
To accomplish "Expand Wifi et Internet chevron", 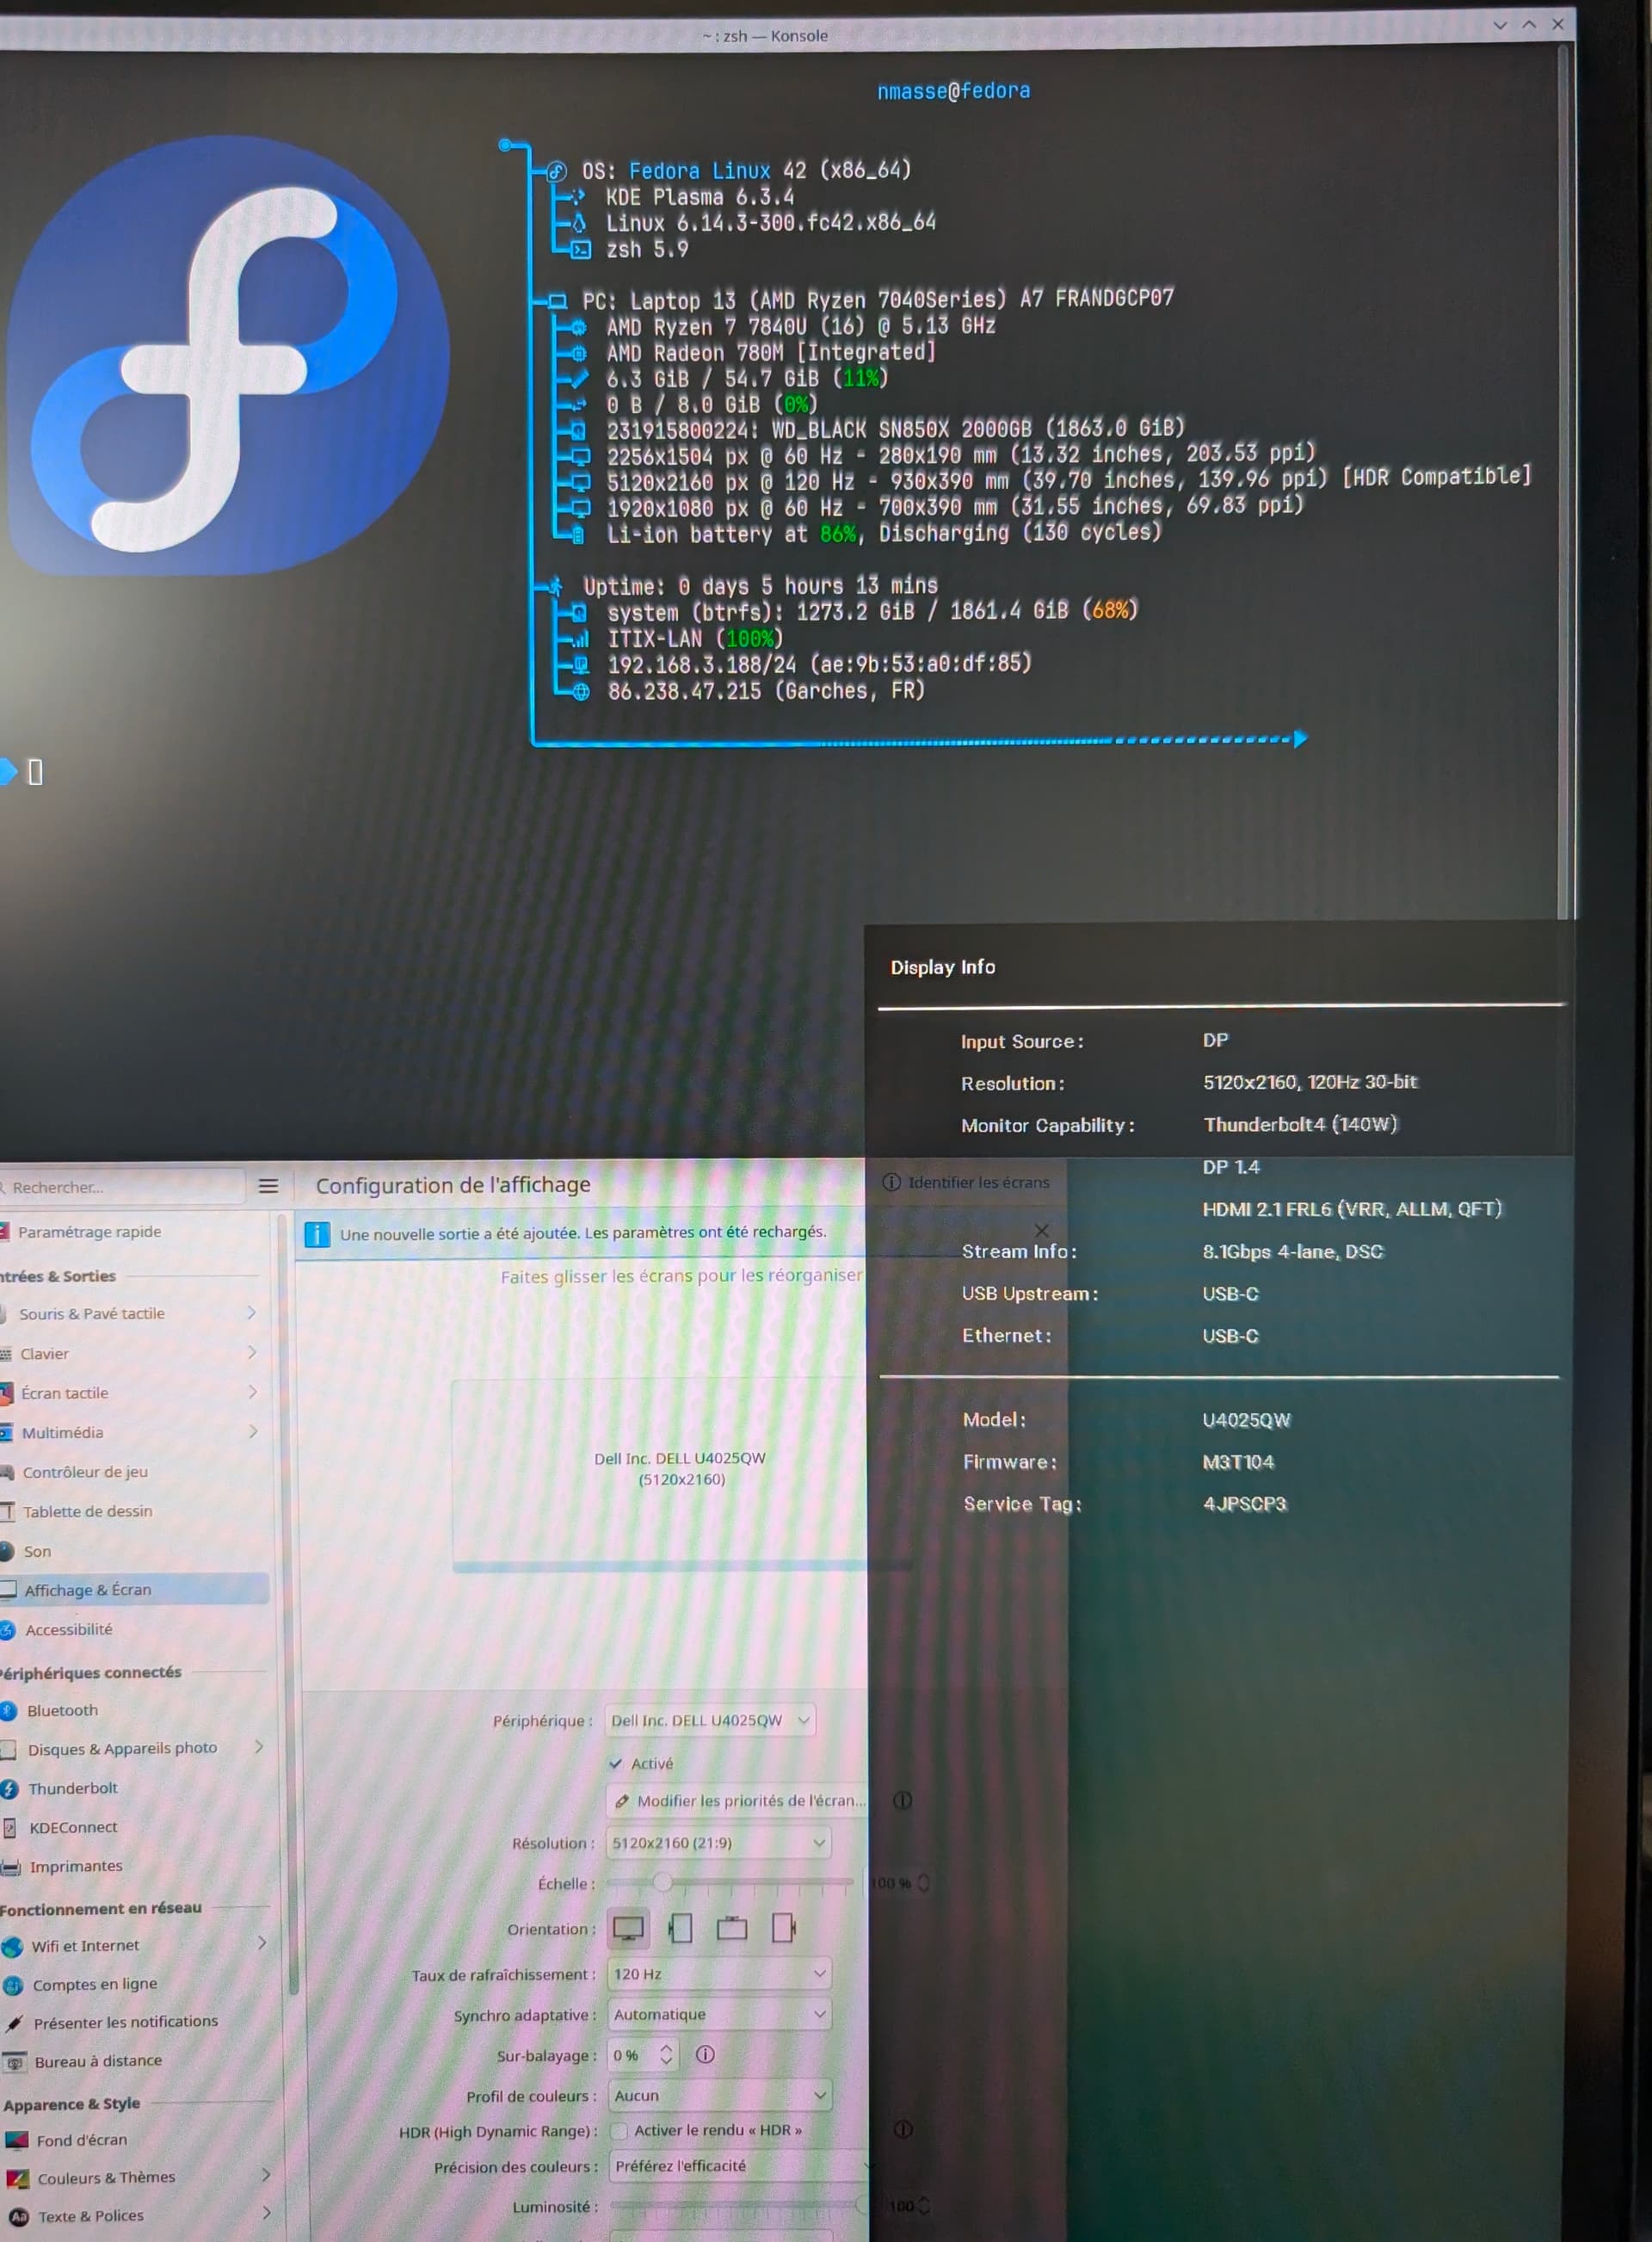I will click(262, 1942).
